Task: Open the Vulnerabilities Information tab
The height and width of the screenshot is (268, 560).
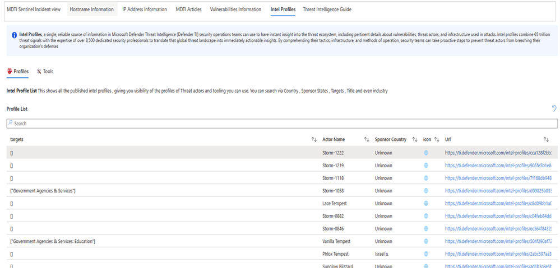Action: 235,10
